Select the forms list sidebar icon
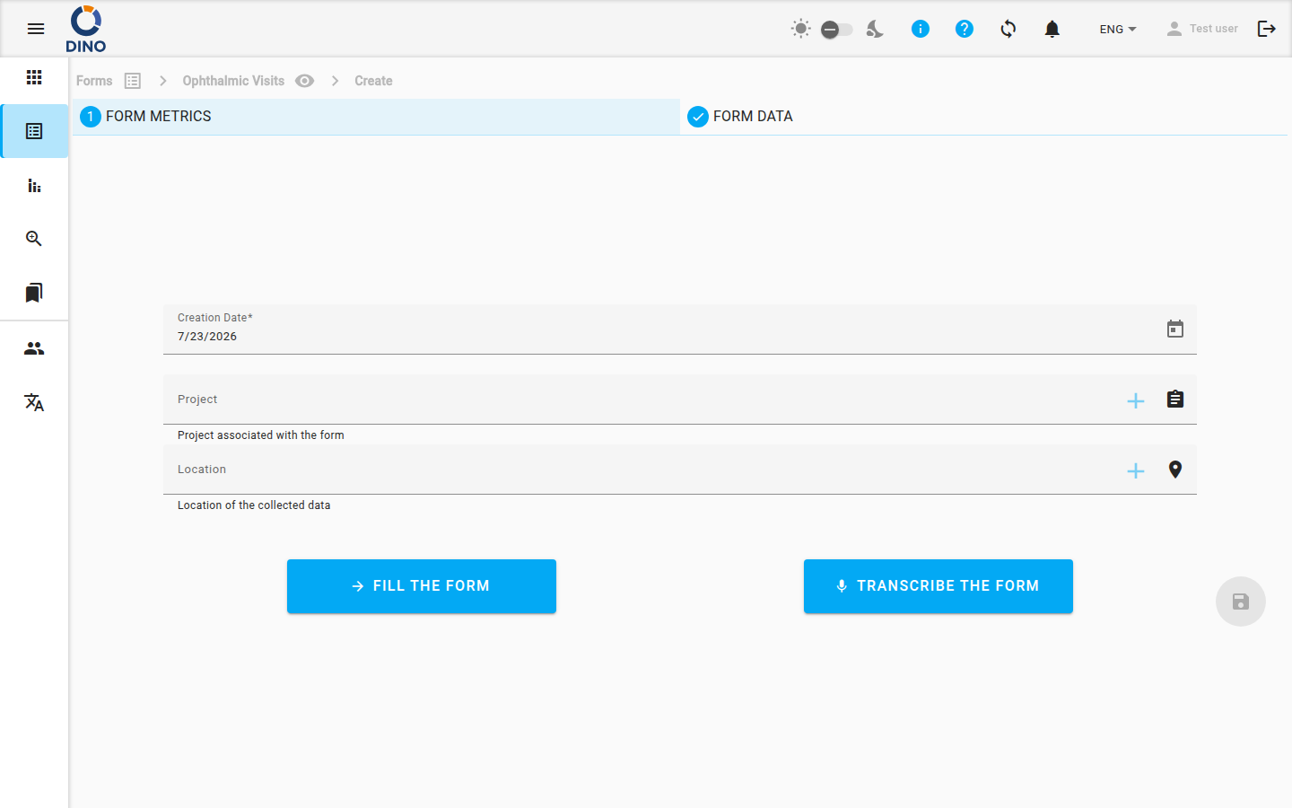The width and height of the screenshot is (1292, 808). tap(34, 131)
